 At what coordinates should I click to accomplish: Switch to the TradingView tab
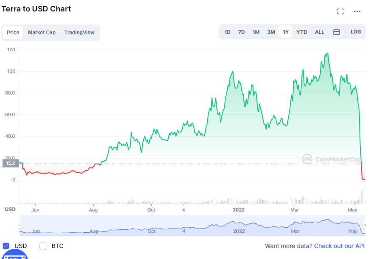point(79,33)
